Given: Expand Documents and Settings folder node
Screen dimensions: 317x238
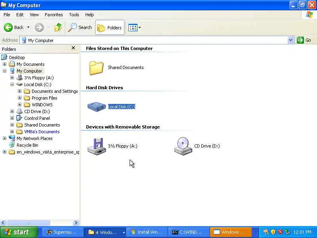Looking at the screenshot, I should [19, 91].
